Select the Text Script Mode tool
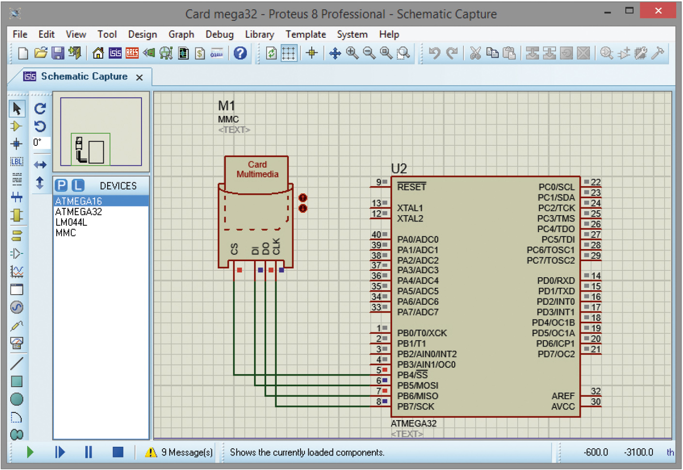Image resolution: width=683 pixels, height=470 pixels. point(16,179)
